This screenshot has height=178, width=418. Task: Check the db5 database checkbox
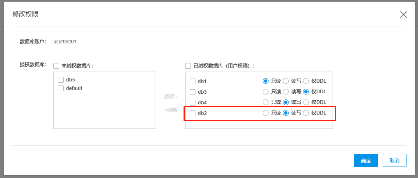coord(61,80)
